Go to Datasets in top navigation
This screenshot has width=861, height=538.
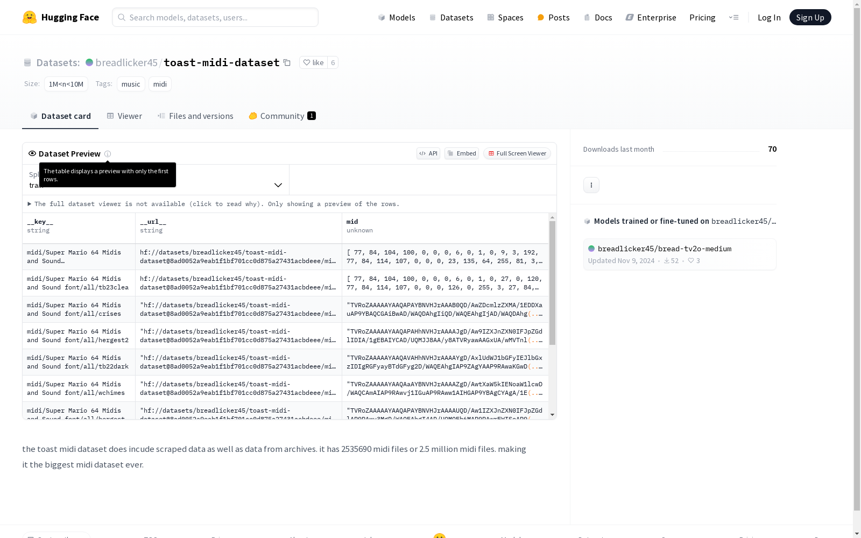(x=451, y=17)
